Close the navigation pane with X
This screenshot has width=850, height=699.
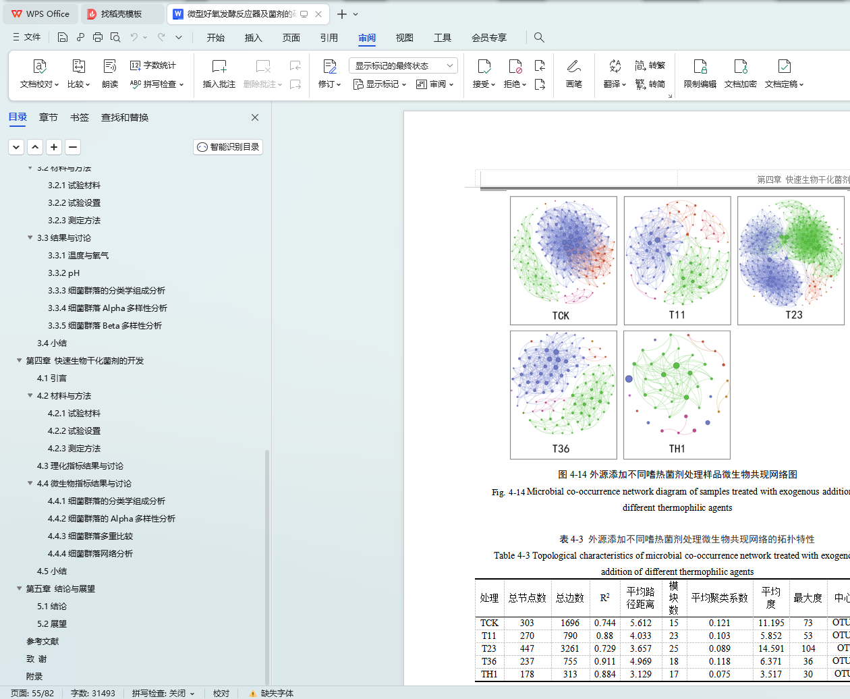tap(255, 117)
